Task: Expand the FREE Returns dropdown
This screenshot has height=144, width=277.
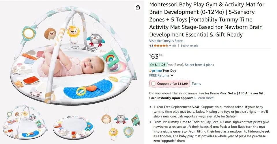Action: pyautogui.click(x=172, y=75)
